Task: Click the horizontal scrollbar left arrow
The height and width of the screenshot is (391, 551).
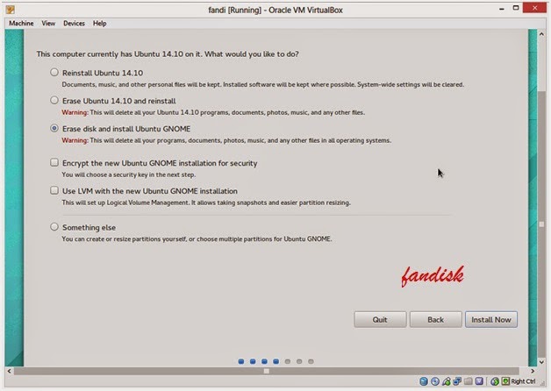Action: (9, 371)
